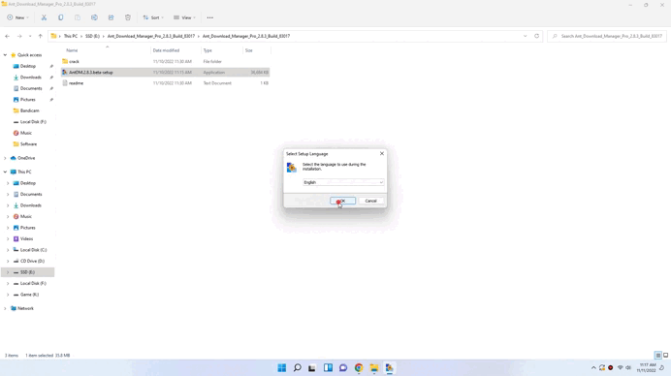The image size is (671, 376).
Task: Open Desktop under Quick access
Action: pos(28,66)
